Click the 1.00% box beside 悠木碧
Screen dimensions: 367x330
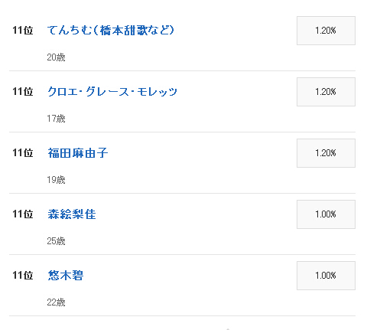[326, 276]
